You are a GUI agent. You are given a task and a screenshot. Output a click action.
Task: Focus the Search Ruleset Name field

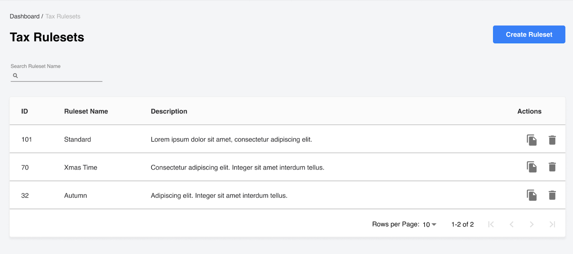click(57, 76)
